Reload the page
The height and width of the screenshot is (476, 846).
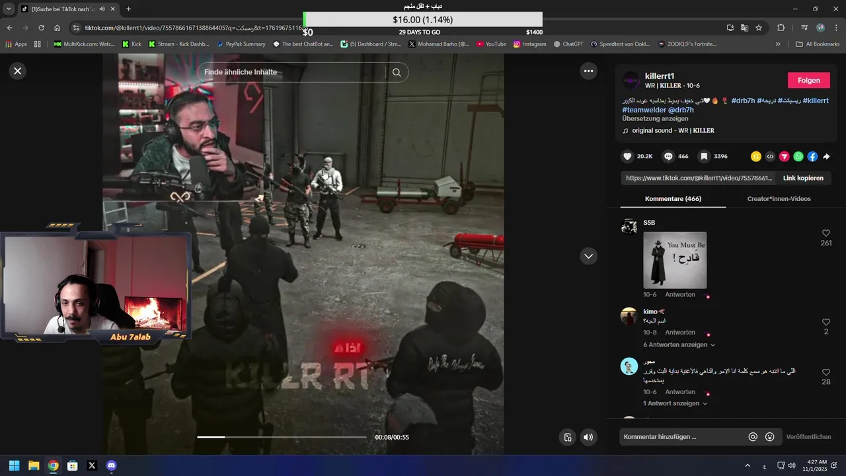click(x=41, y=28)
